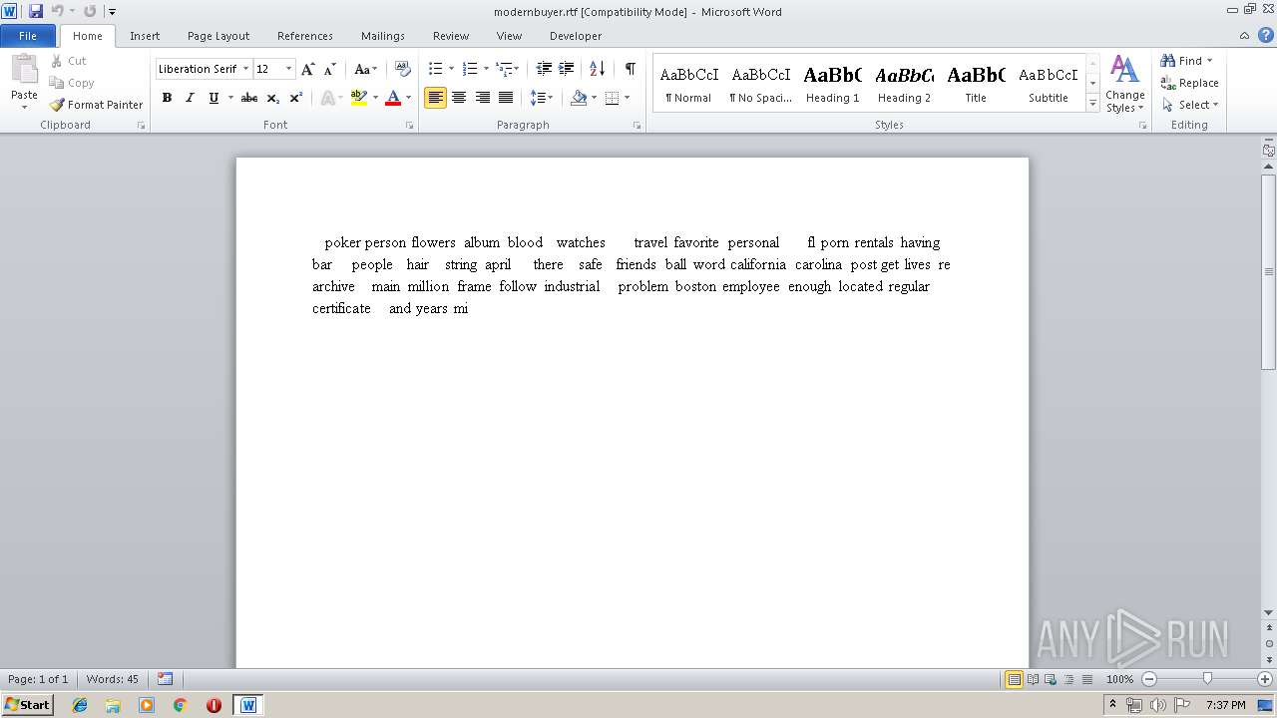This screenshot has height=718, width=1277.
Task: Launch Chrome from the taskbar
Action: [180, 705]
